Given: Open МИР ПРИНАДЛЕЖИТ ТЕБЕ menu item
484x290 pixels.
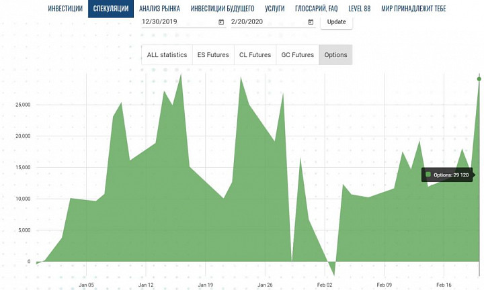Looking at the screenshot, I should 413,9.
